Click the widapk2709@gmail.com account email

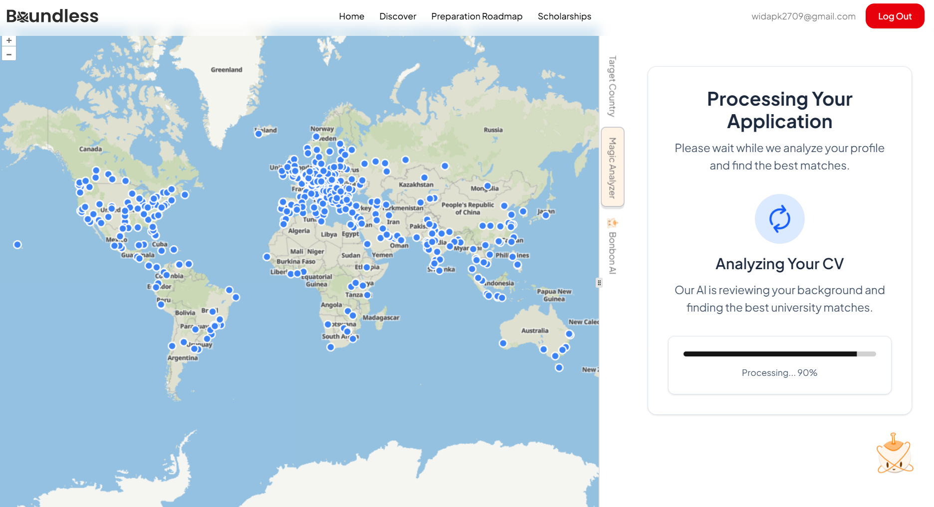click(803, 16)
